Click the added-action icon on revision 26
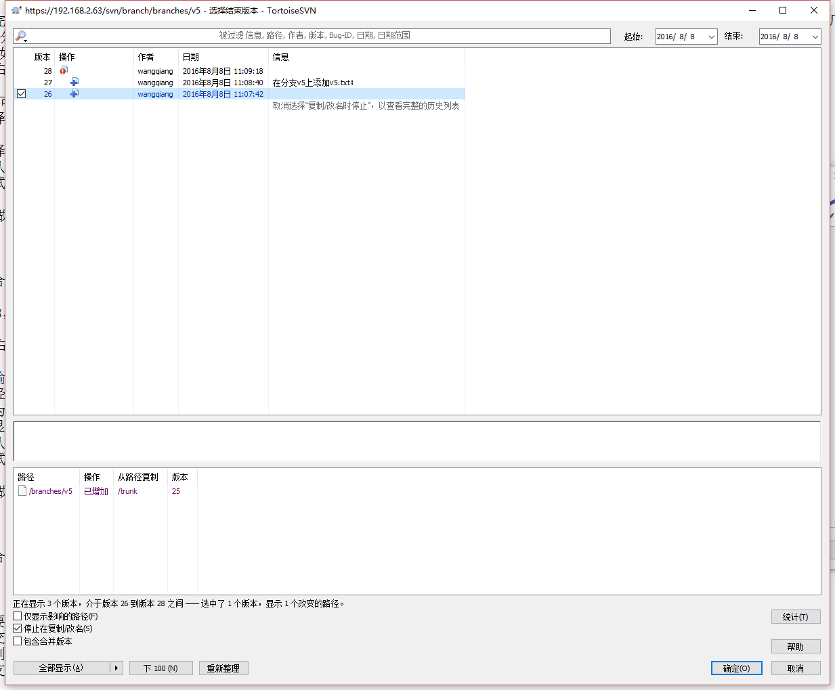835x690 pixels. point(74,93)
